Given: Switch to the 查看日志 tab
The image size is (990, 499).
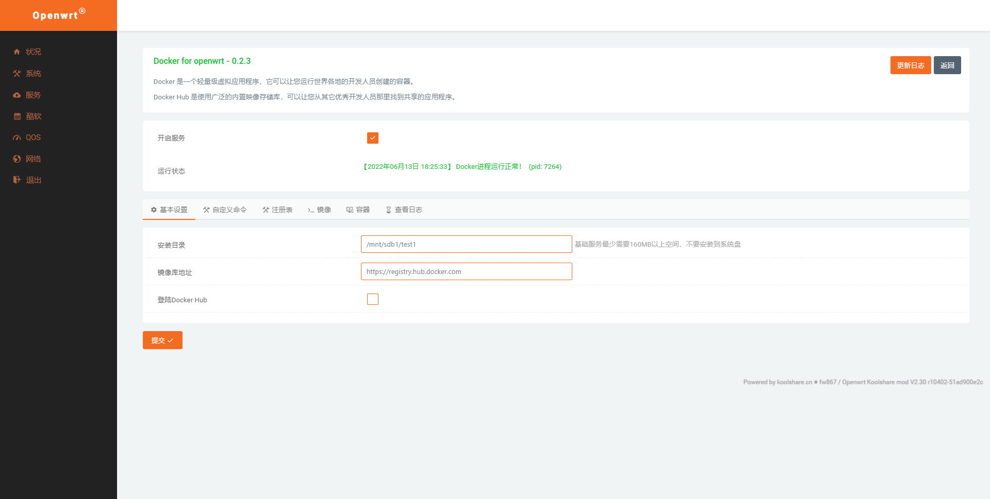Looking at the screenshot, I should click(404, 210).
